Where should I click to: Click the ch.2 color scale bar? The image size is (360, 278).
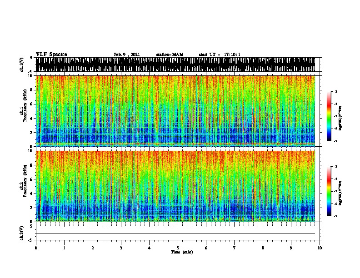(329, 191)
